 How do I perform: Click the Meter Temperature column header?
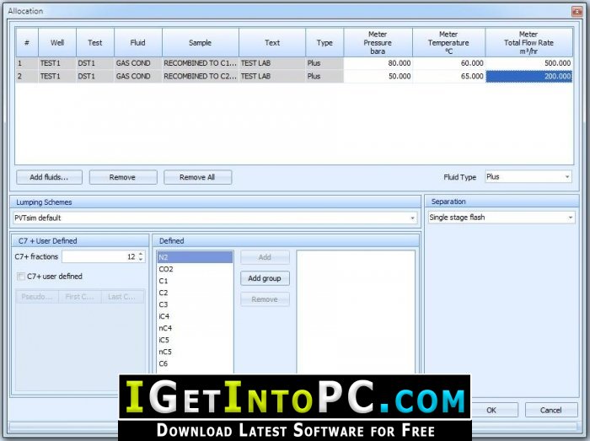click(449, 42)
